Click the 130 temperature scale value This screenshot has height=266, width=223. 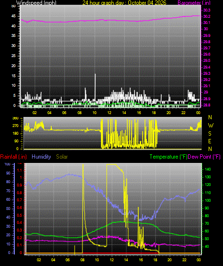click(x=208, y=177)
